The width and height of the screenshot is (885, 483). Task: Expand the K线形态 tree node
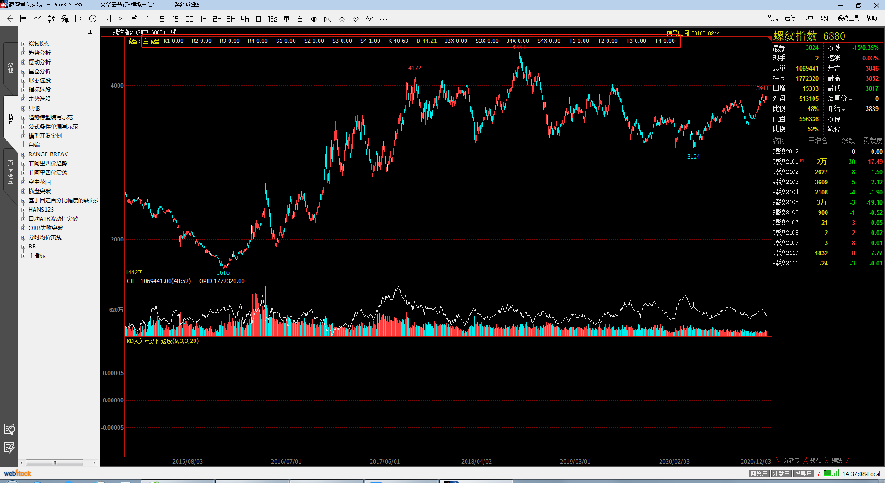pos(23,44)
